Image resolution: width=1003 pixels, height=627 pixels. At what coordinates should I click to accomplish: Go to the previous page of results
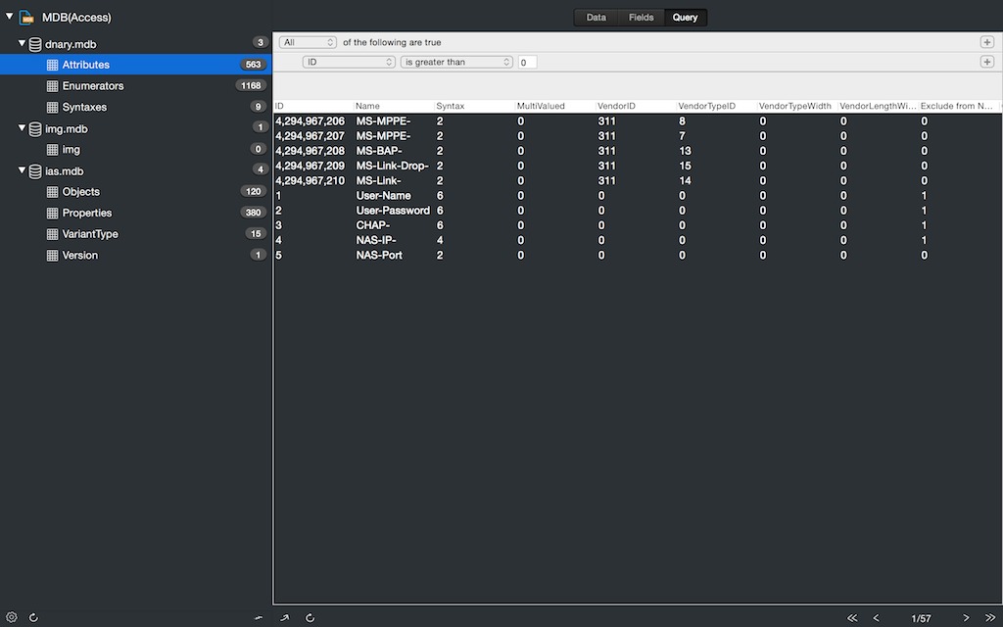(877, 617)
